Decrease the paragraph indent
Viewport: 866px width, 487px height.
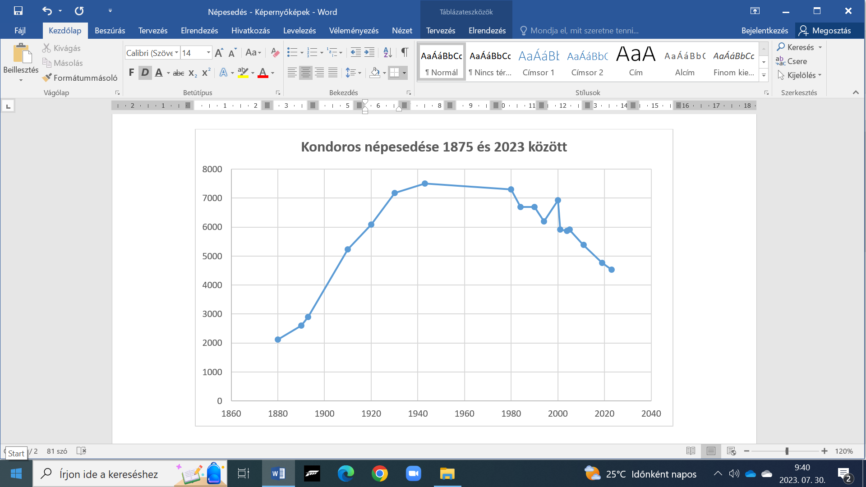pyautogui.click(x=355, y=53)
